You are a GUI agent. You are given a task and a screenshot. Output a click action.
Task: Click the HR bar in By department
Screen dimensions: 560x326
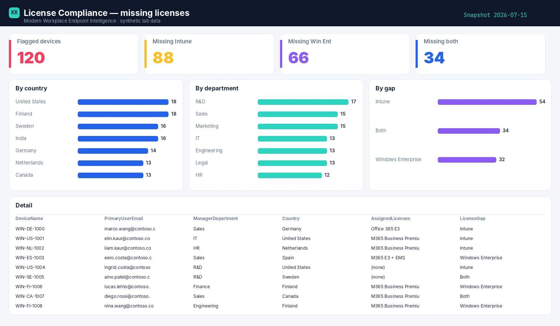point(290,175)
